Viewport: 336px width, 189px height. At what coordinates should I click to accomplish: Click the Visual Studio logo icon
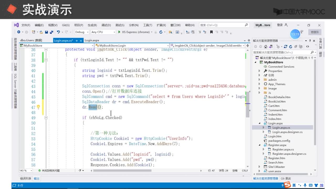(x=16, y=25)
